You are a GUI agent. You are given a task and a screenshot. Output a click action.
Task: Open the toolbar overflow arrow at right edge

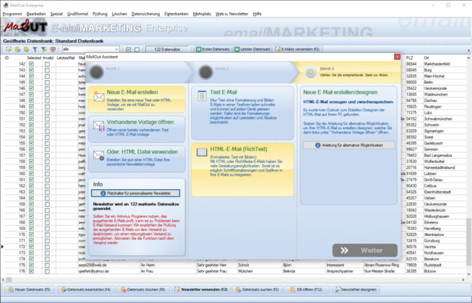468,50
